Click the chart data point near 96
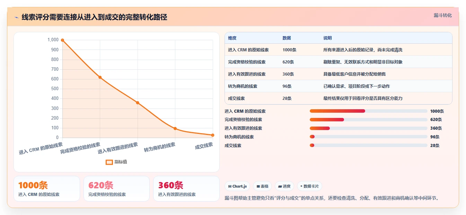The height and width of the screenshot is (215, 466). point(175,128)
